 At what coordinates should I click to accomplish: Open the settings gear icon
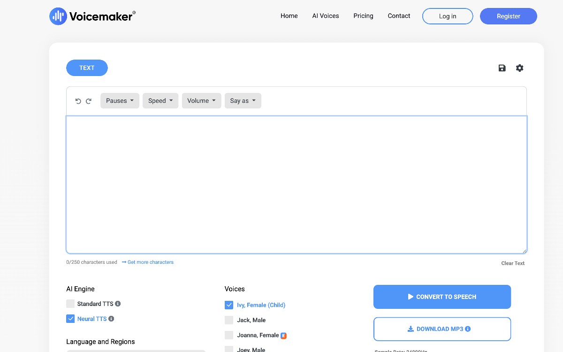(519, 68)
